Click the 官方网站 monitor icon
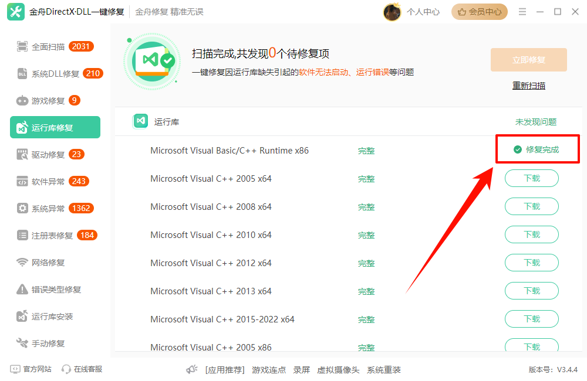587x381 pixels. (x=15, y=369)
